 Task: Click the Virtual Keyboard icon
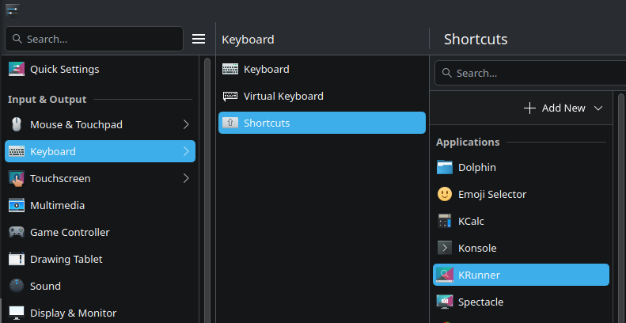coord(230,97)
